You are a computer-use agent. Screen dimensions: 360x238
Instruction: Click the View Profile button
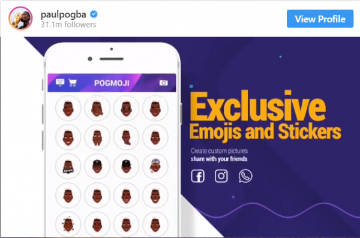click(x=320, y=19)
